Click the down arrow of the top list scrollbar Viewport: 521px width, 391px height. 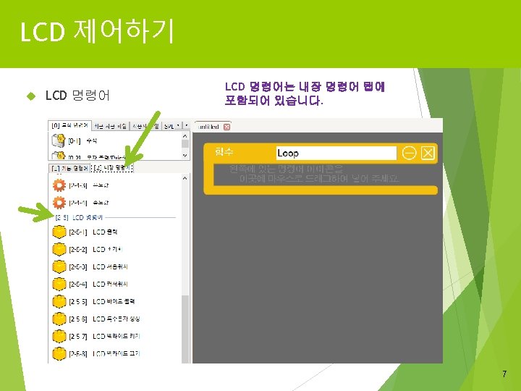coord(185,155)
